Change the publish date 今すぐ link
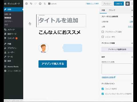Image resolution: width=137 pixels, height=102 pixels. click(x=130, y=27)
